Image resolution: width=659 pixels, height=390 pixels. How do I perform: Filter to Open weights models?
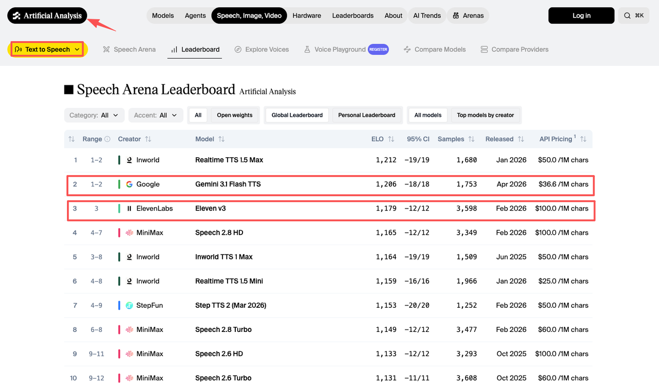[235, 115]
